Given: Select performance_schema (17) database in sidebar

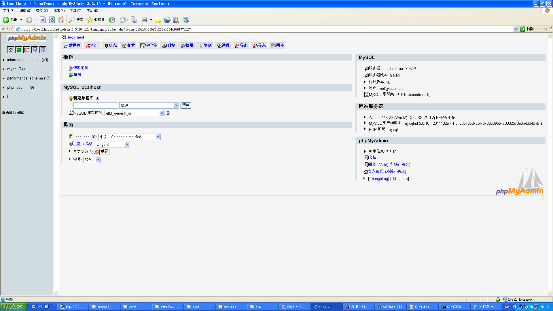Looking at the screenshot, I should click(x=29, y=78).
